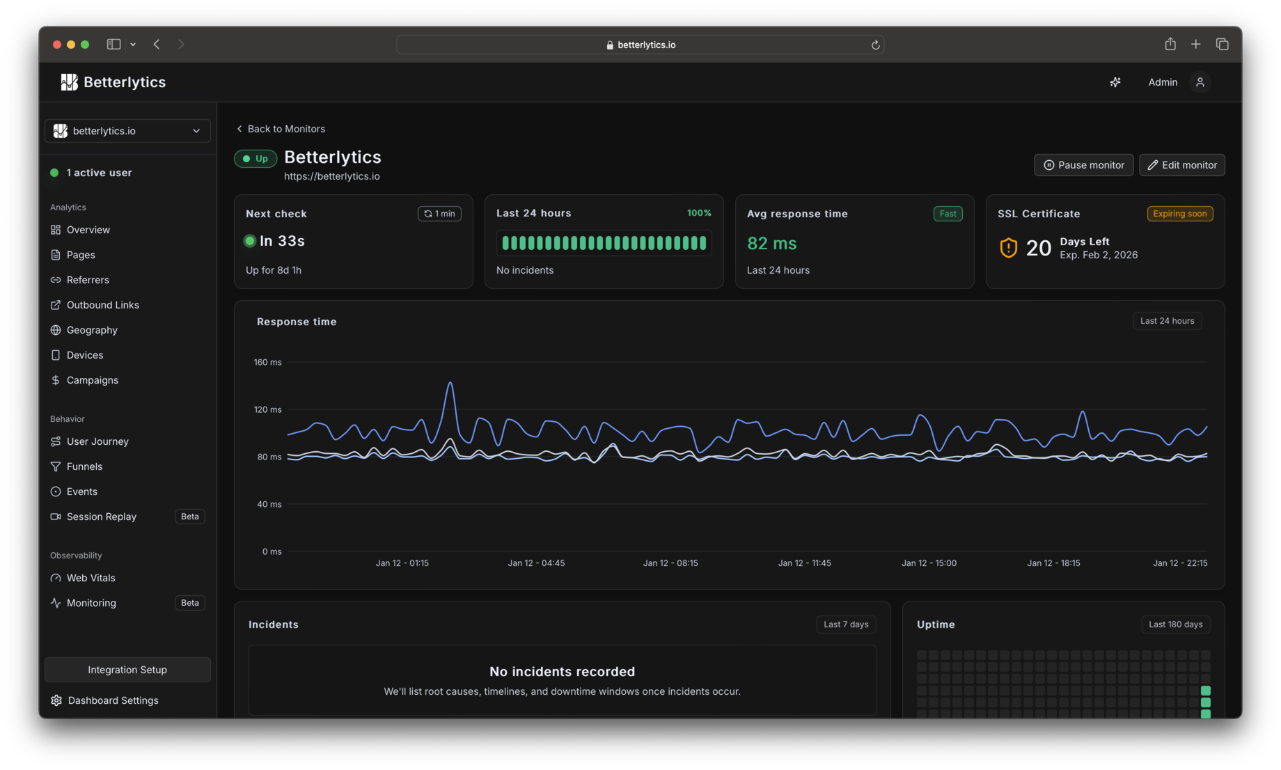Click the 82 ms response value
Viewport: 1281px width, 770px height.
(771, 244)
